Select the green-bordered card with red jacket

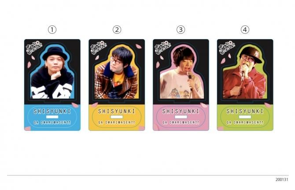[245, 85]
